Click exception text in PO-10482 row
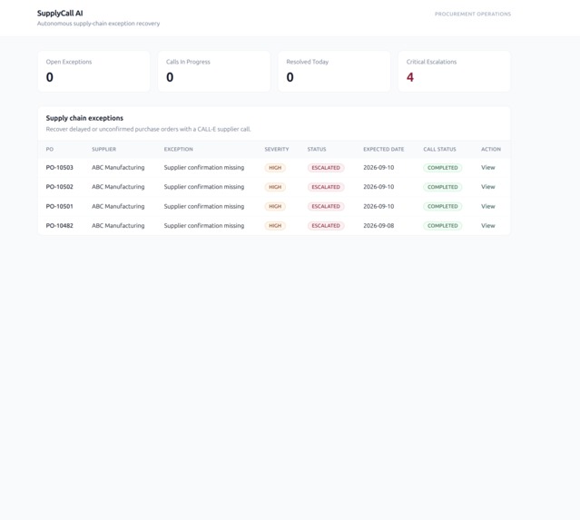The image size is (580, 520). click(204, 226)
